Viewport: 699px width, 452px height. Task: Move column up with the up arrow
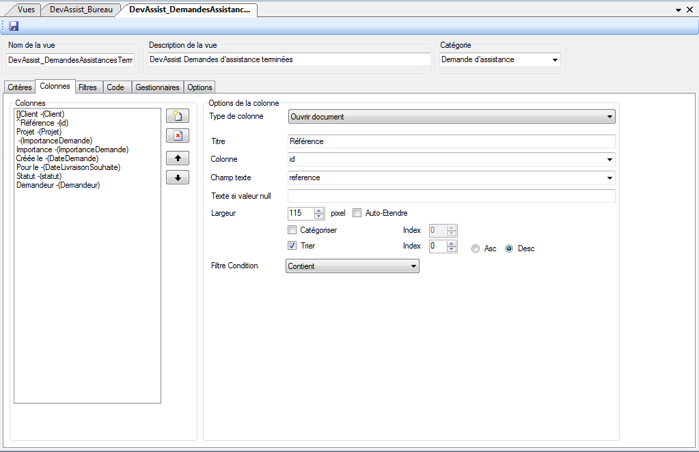[x=178, y=158]
